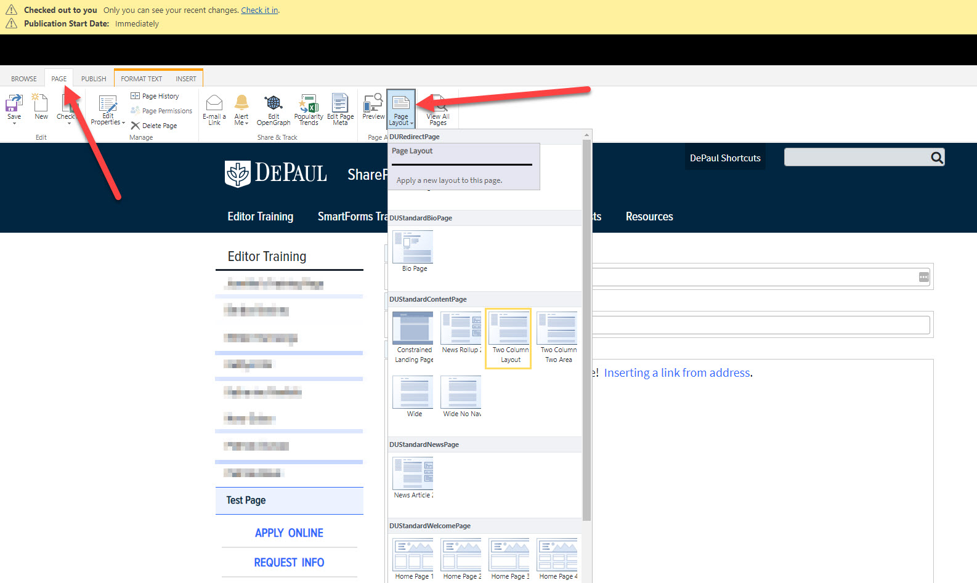The width and height of the screenshot is (977, 583).
Task: Select the Bio Page layout thumbnail
Action: click(413, 247)
